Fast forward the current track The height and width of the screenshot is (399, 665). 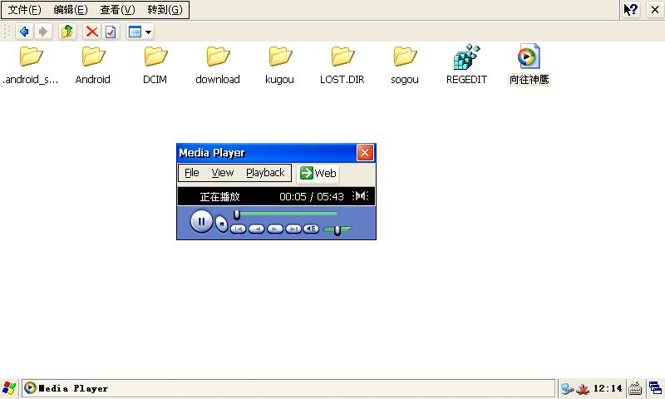pyautogui.click(x=275, y=229)
